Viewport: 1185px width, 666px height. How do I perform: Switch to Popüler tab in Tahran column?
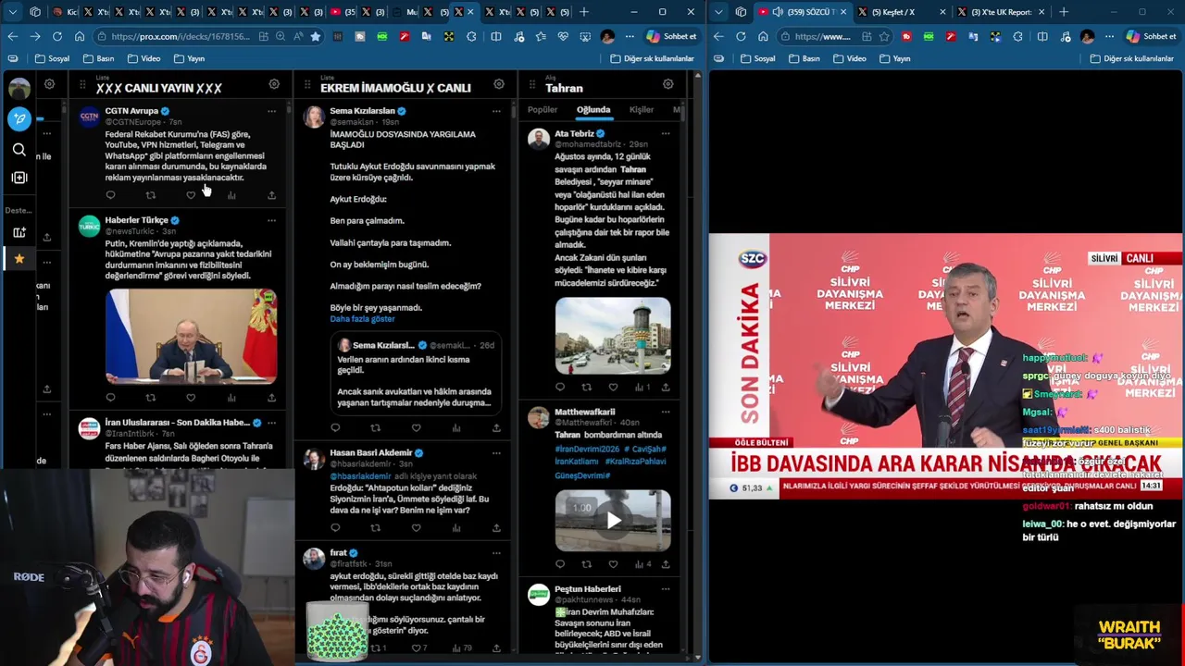click(x=543, y=109)
